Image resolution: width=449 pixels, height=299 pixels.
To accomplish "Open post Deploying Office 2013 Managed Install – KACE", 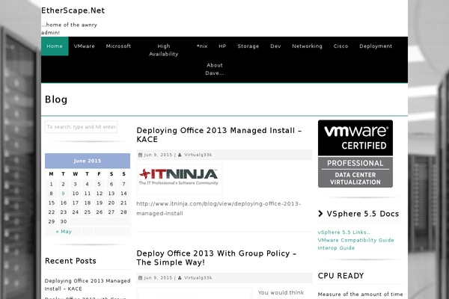I will [219, 135].
